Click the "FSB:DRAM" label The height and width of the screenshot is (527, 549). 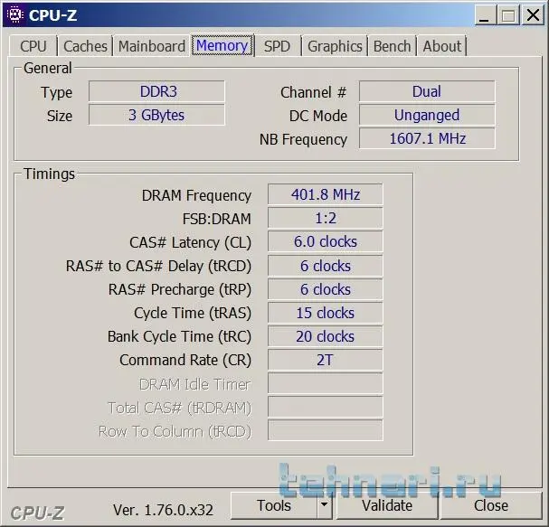pyautogui.click(x=217, y=219)
